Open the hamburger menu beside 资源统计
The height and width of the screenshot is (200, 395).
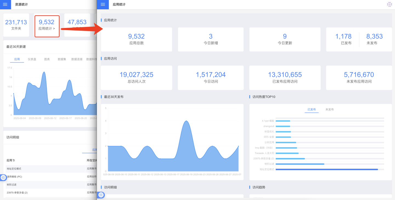click(5, 4)
